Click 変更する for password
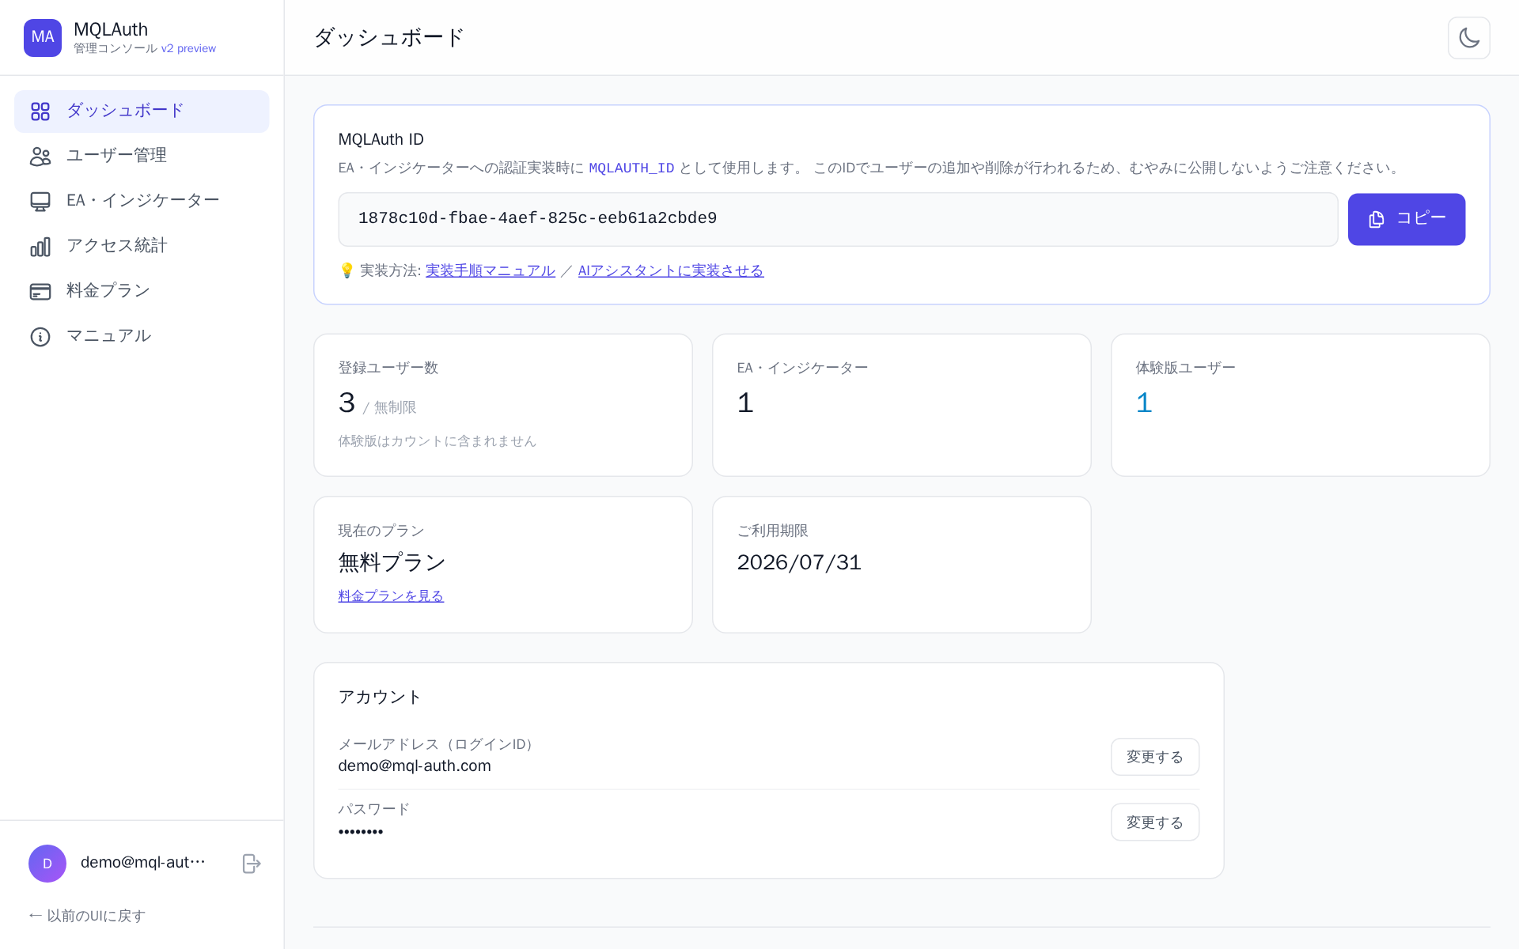The image size is (1519, 949). coord(1154,822)
